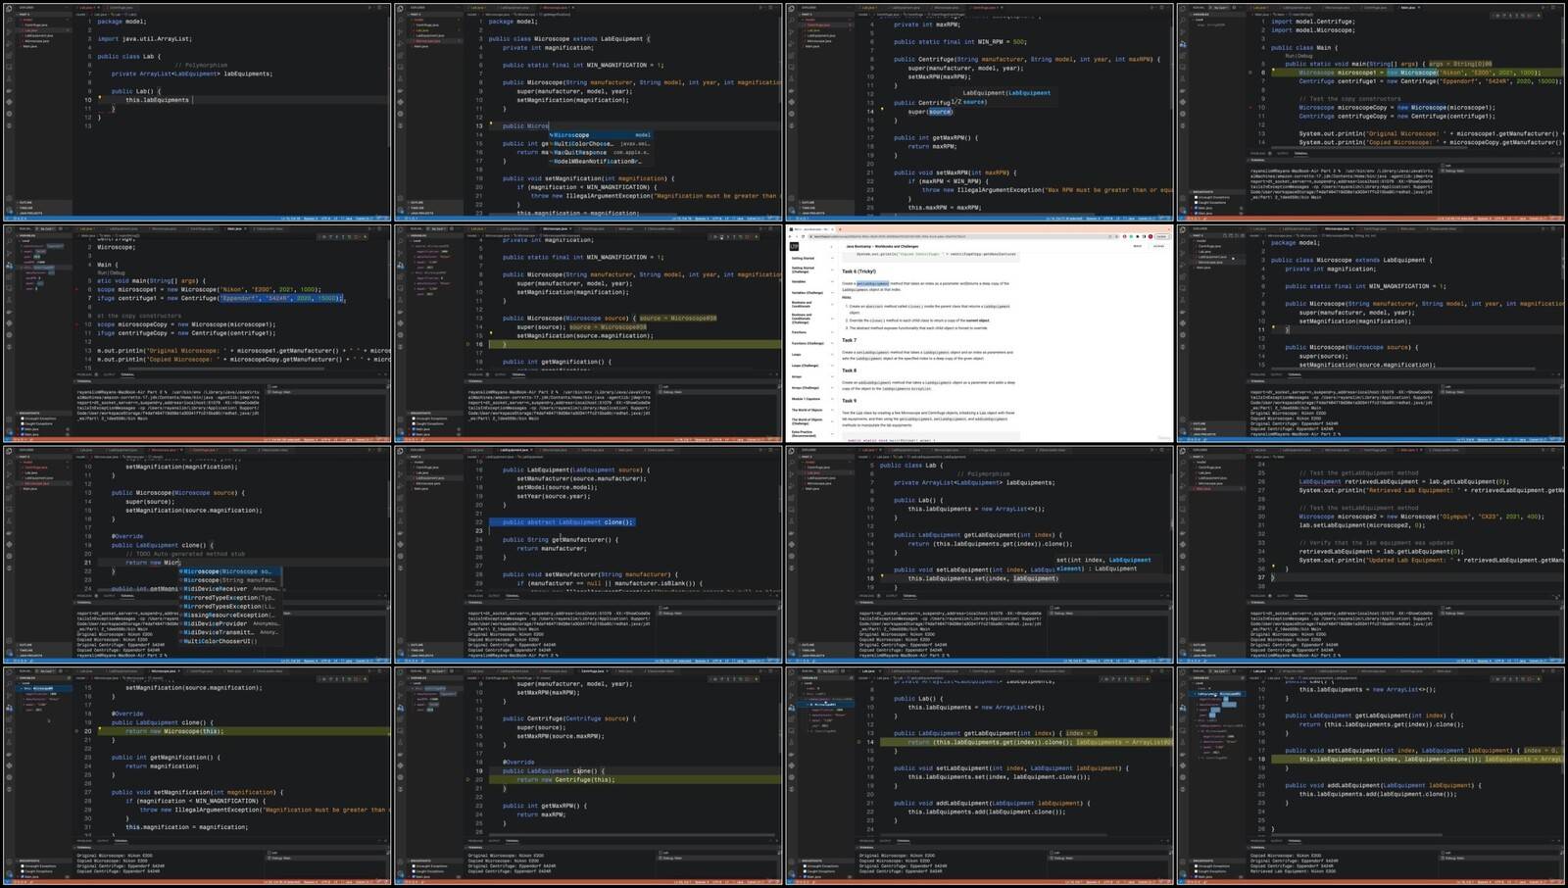
Task: Open the Centrifuge frame showing MIN_RPM = 500
Action: [x=980, y=111]
